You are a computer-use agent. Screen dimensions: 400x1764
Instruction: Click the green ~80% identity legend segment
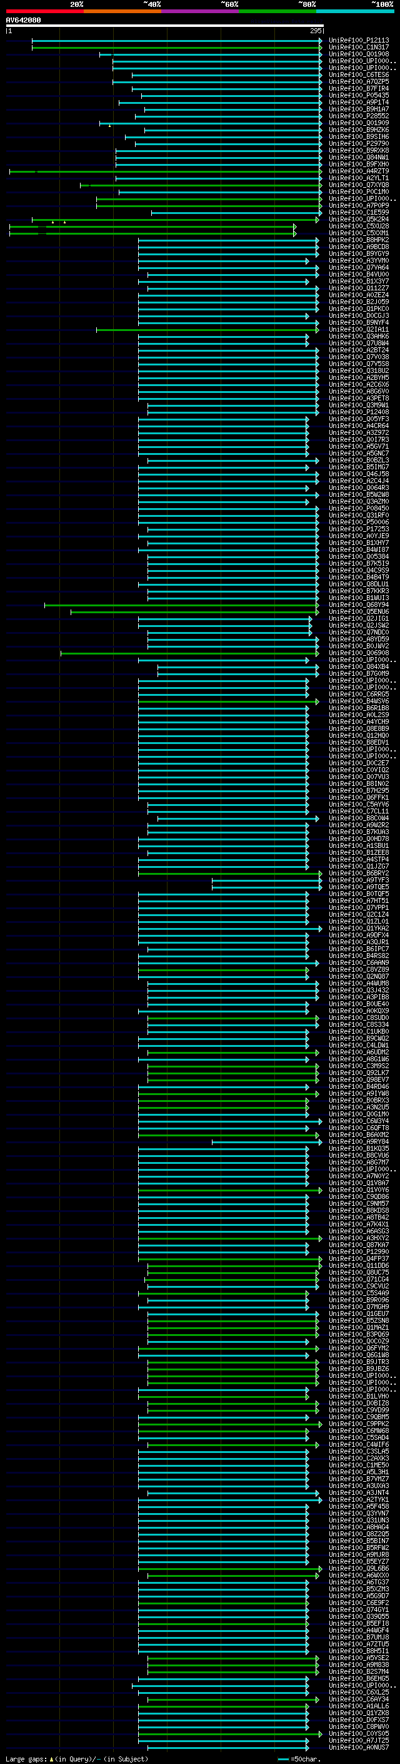(277, 12)
